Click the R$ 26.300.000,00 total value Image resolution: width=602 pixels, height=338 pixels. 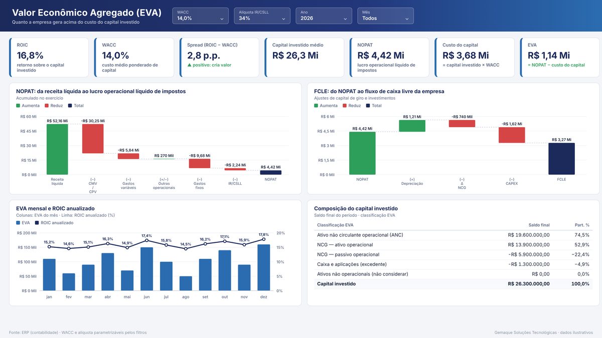coord(529,284)
